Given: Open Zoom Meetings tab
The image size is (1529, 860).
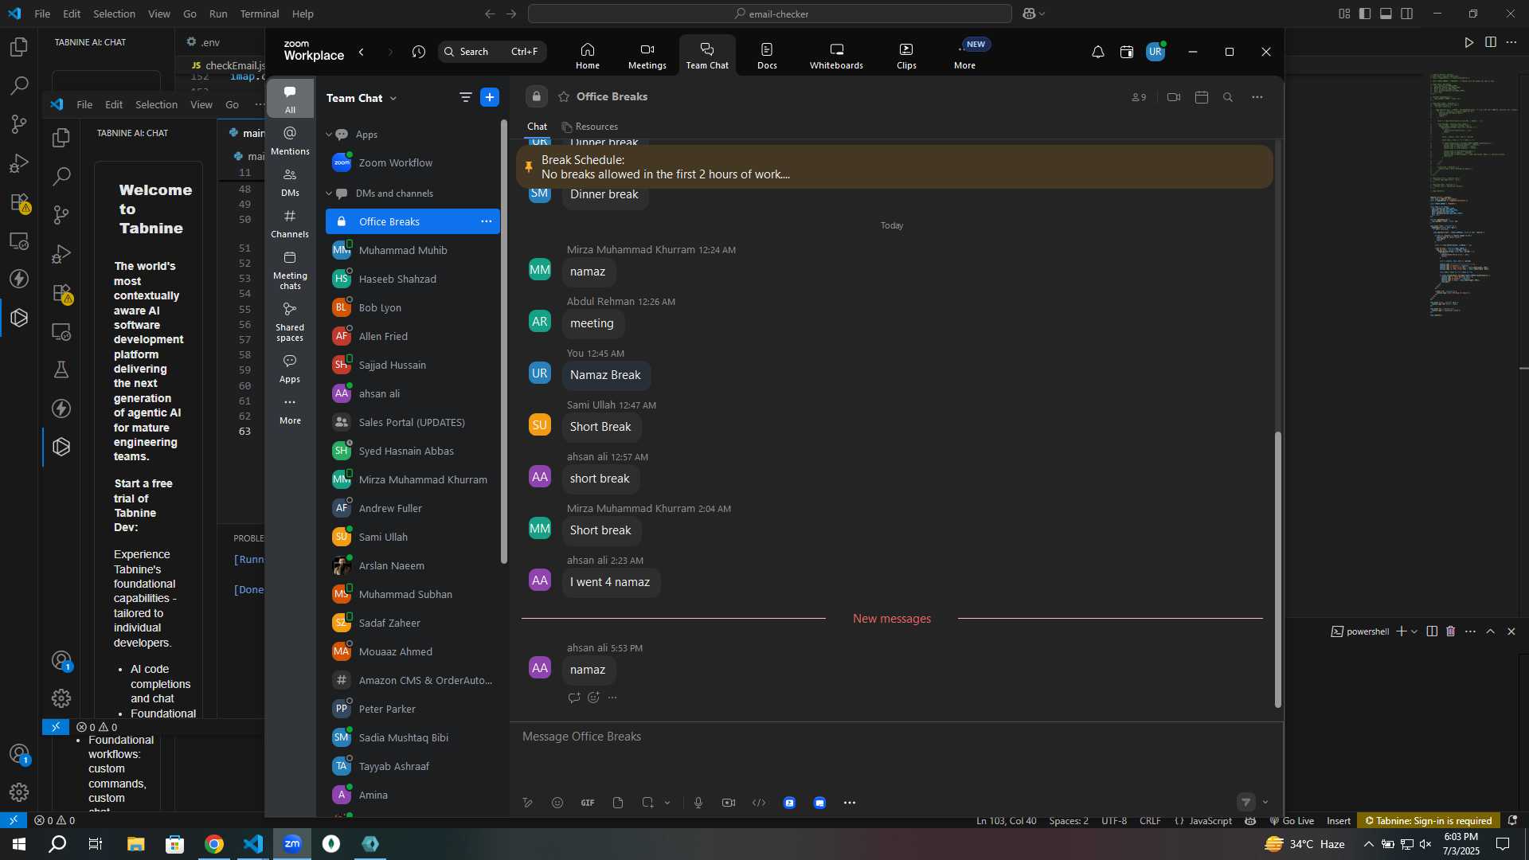Looking at the screenshot, I should coord(647,56).
